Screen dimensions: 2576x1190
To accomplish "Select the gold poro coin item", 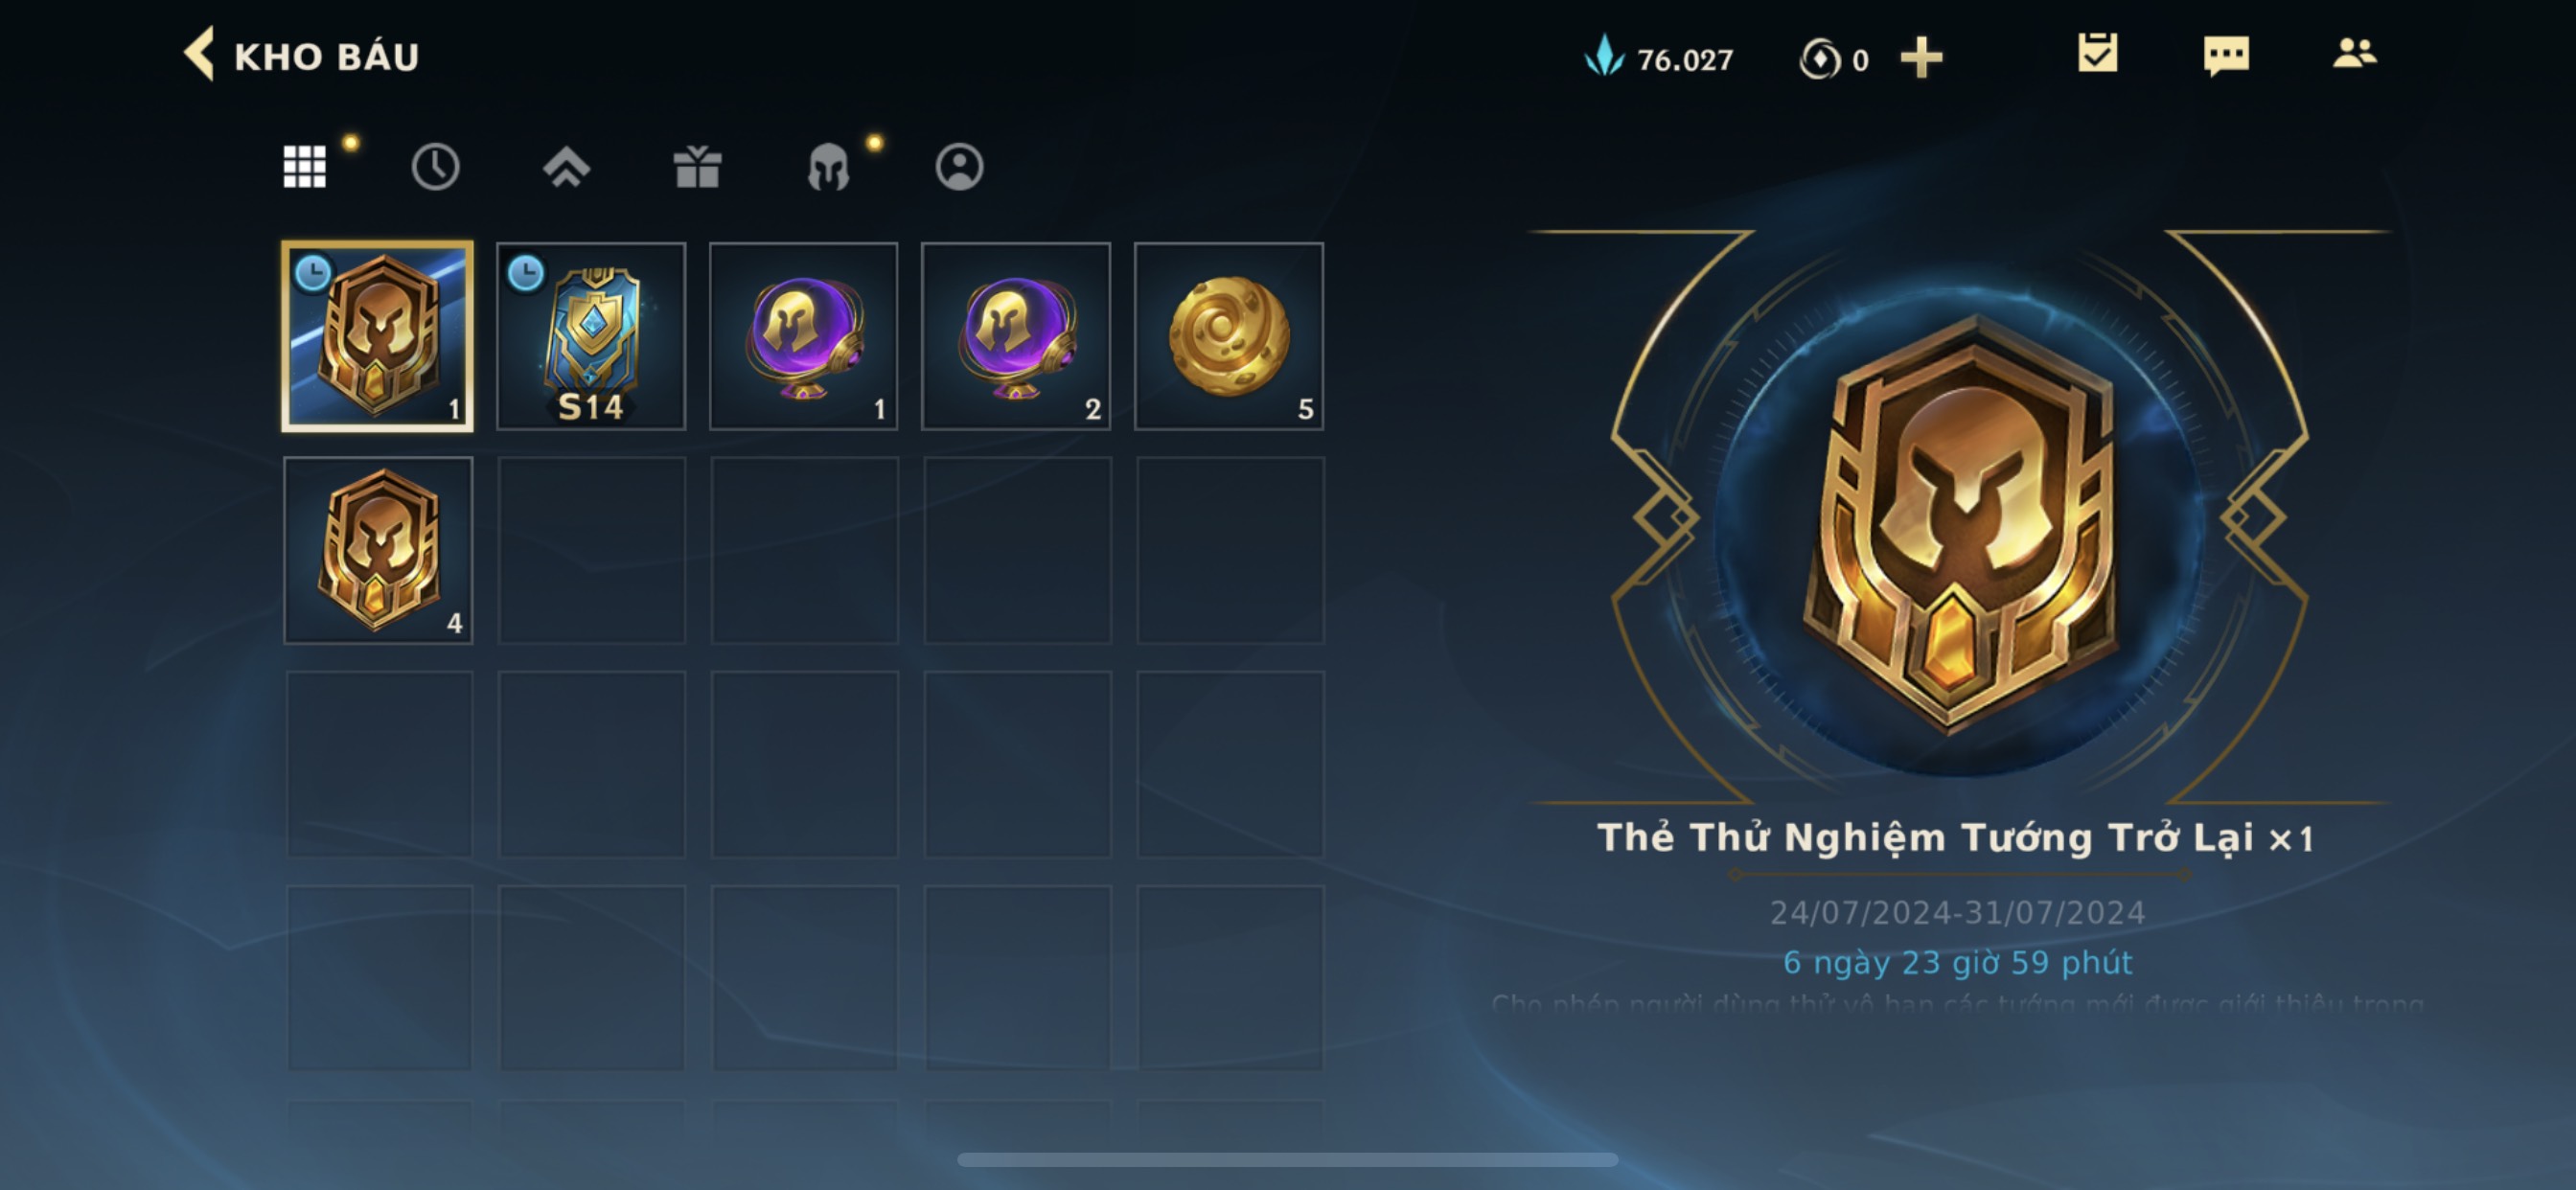I will click(1229, 336).
